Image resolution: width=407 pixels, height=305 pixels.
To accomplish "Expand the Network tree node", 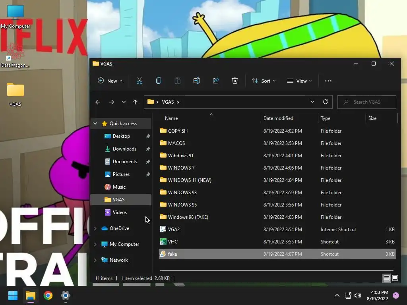I will click(x=95, y=260).
